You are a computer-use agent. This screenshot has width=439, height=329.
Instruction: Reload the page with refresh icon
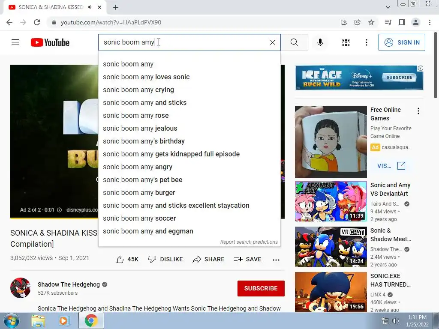coord(37,22)
